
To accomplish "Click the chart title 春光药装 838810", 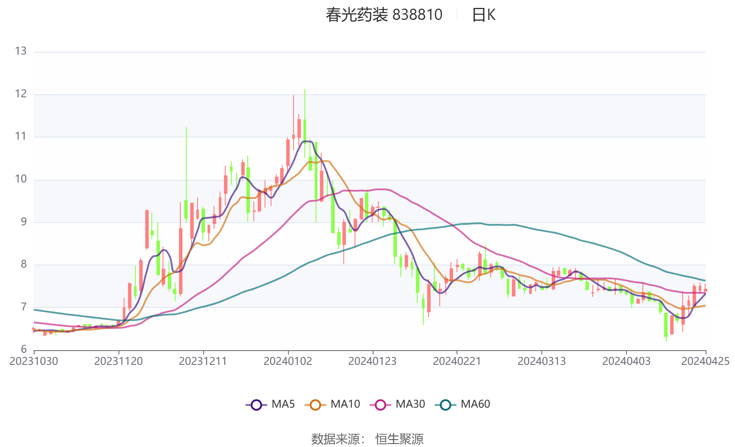I will 384,15.
